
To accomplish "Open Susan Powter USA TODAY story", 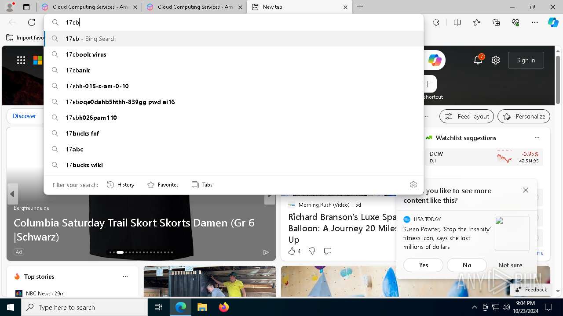I will coord(447,238).
